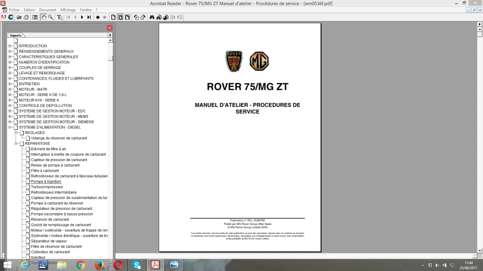Set Fit Width page view
This screenshot has height=271, width=483.
point(127,17)
